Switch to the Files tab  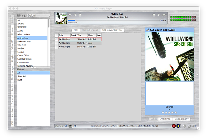coord(76,30)
